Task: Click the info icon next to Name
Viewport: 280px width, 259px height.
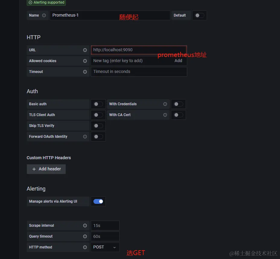Action: 44,15
